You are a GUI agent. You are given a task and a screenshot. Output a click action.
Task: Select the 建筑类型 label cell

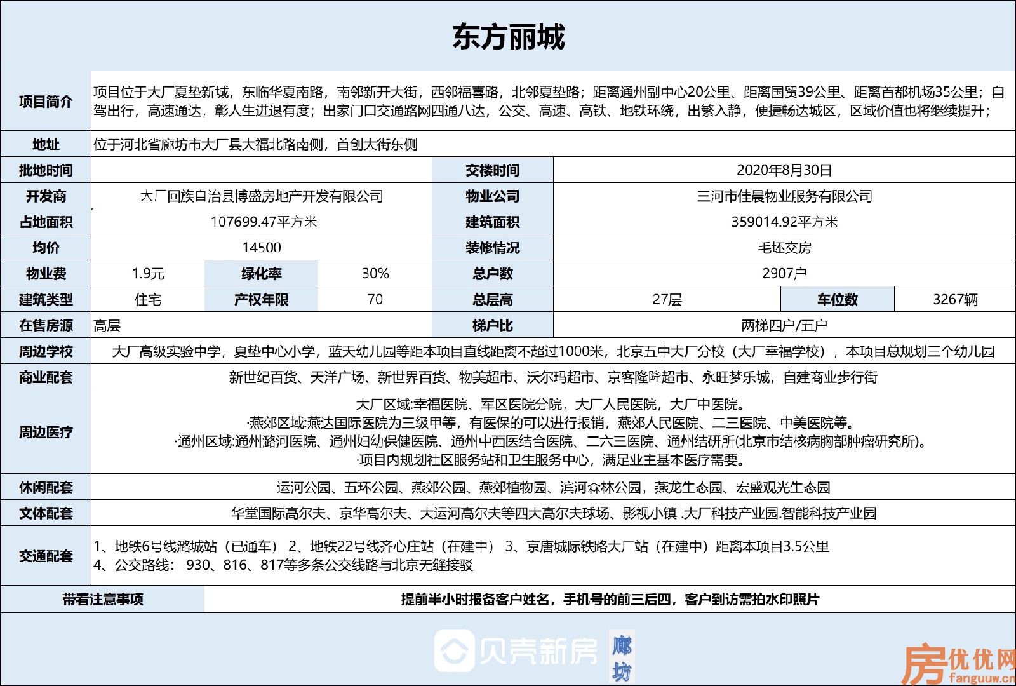click(46, 299)
